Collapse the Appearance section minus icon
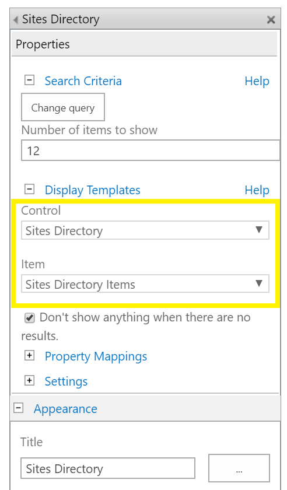The width and height of the screenshot is (287, 490). click(x=19, y=408)
